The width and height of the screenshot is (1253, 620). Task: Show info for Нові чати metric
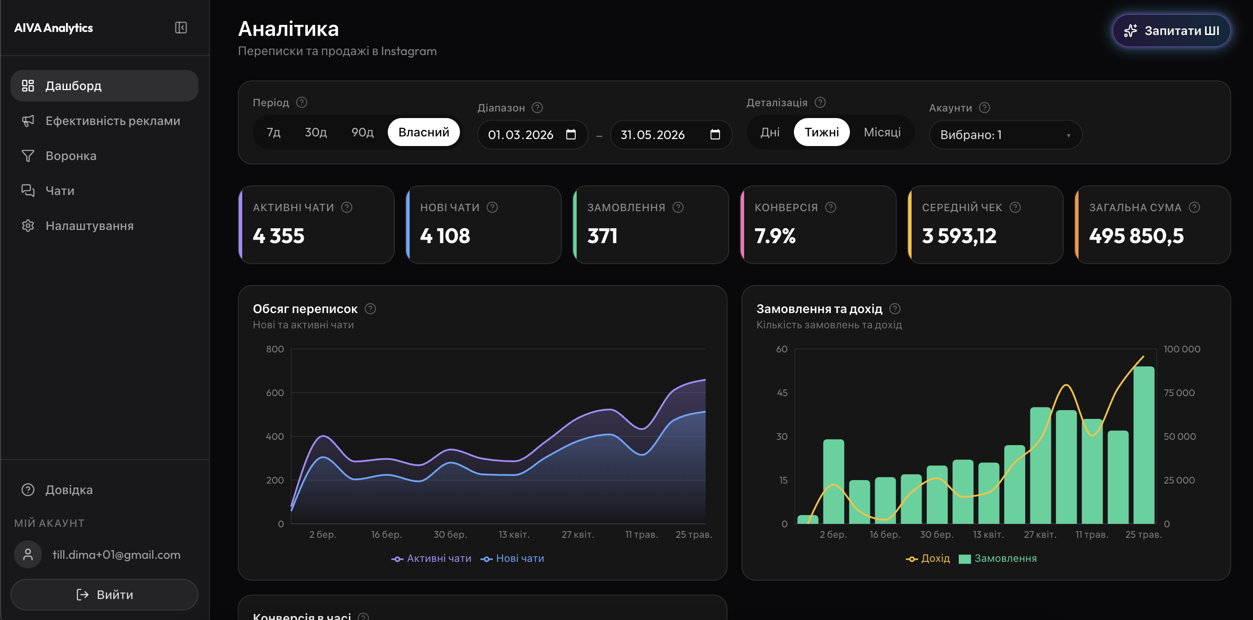(492, 208)
